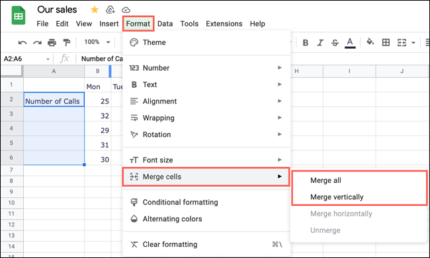The height and width of the screenshot is (258, 430).
Task: Check the cloud save status icon
Action: [x=126, y=10]
